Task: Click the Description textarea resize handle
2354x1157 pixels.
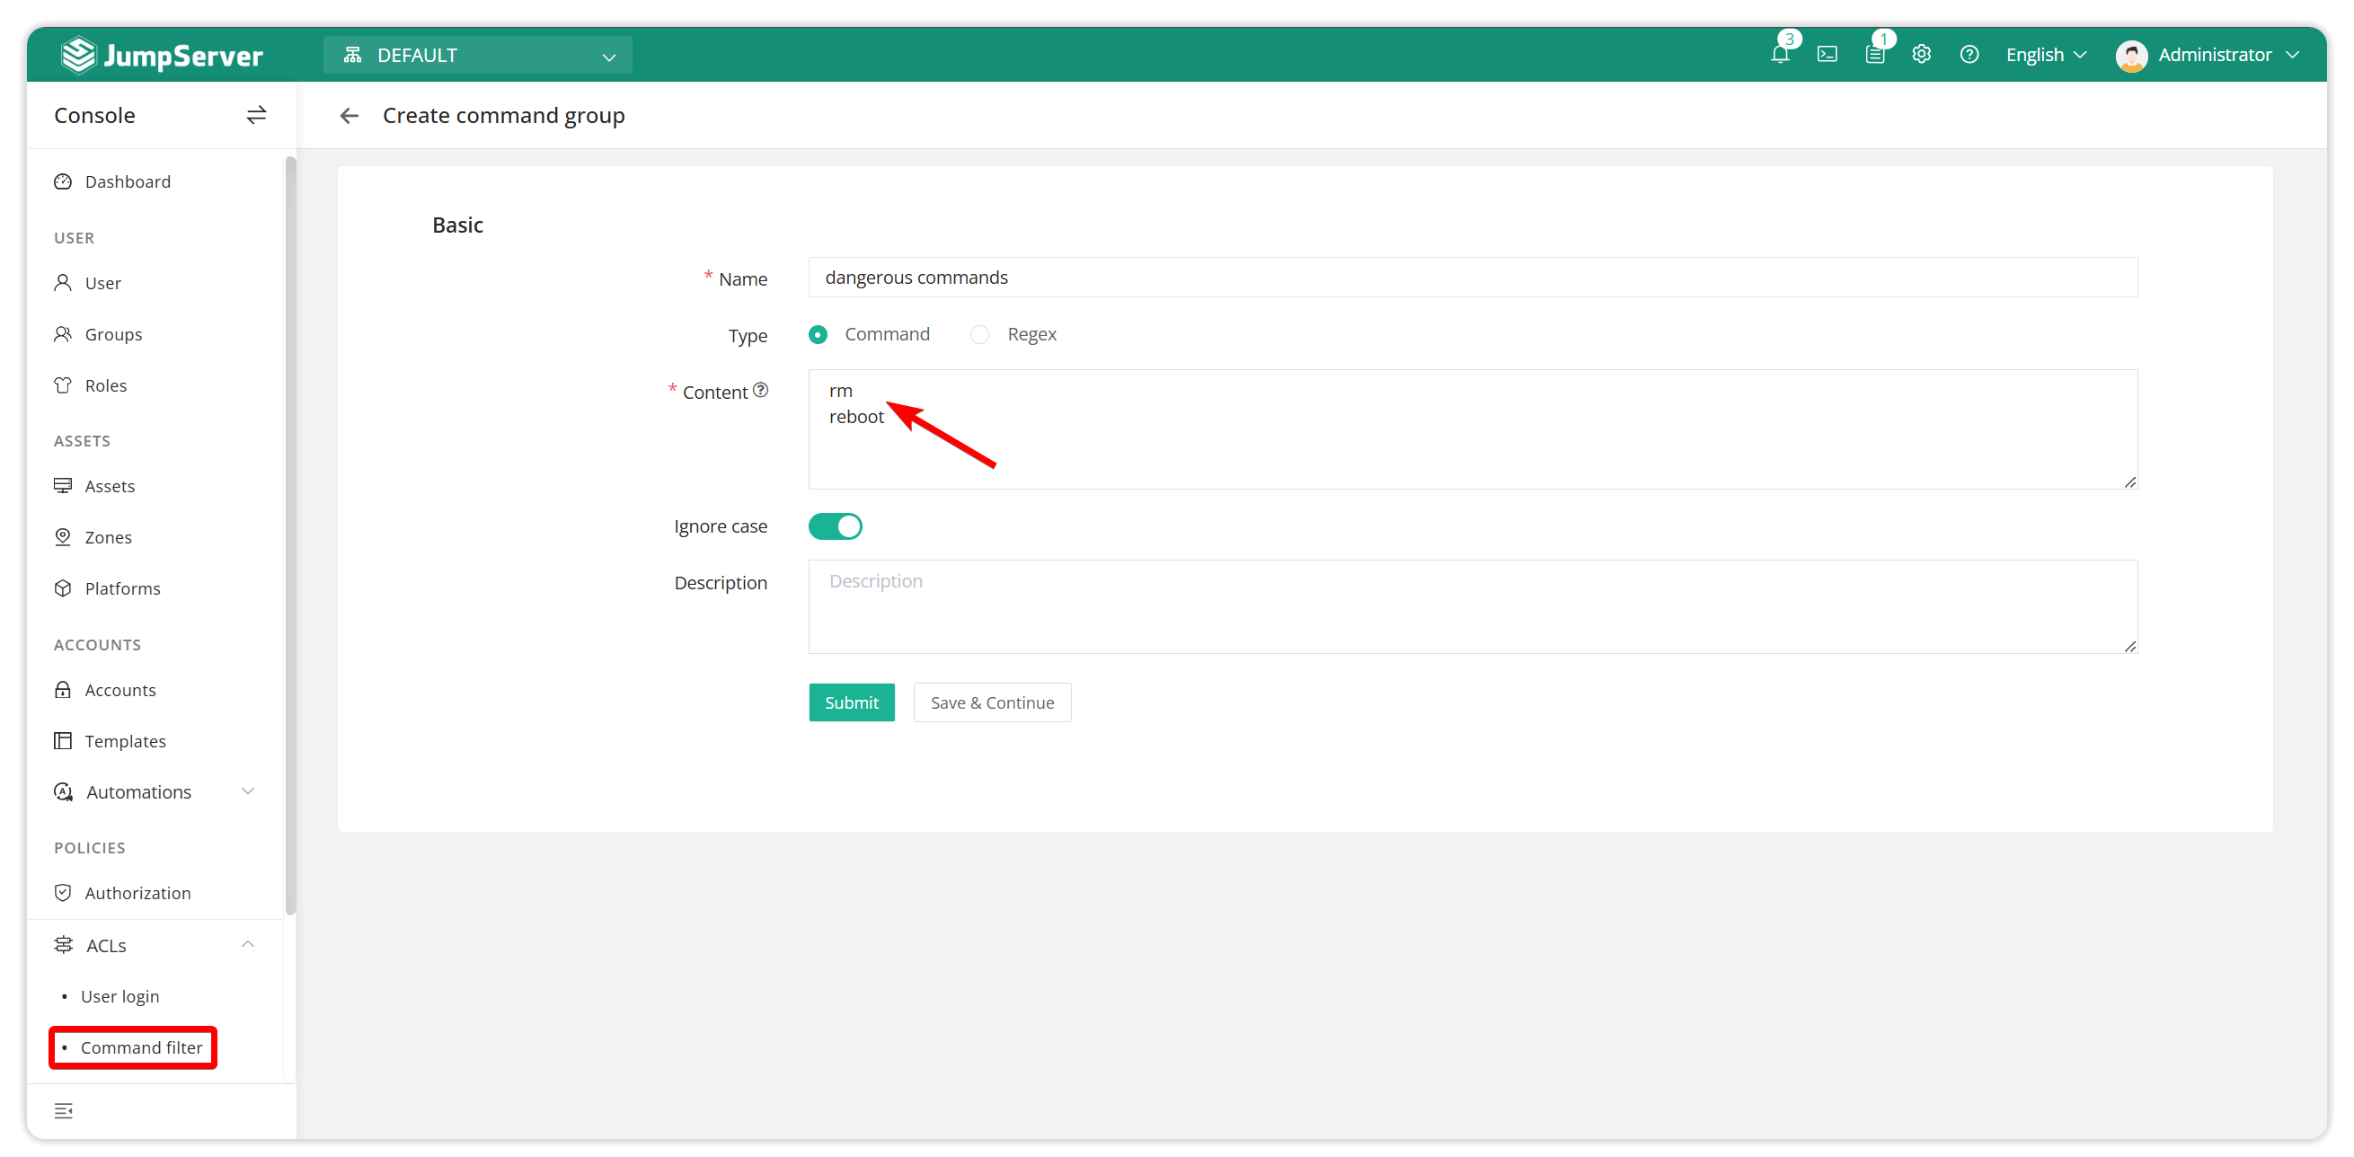Action: tap(2129, 646)
